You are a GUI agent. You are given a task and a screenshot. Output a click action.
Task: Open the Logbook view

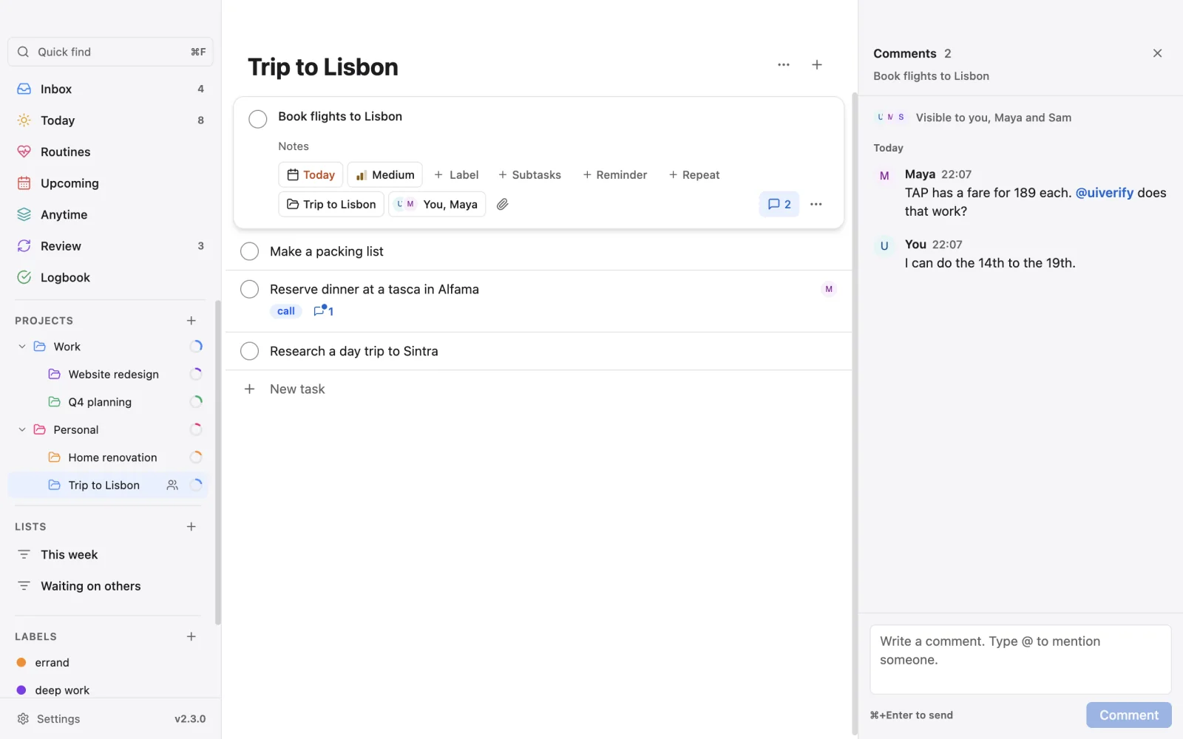coord(110,278)
